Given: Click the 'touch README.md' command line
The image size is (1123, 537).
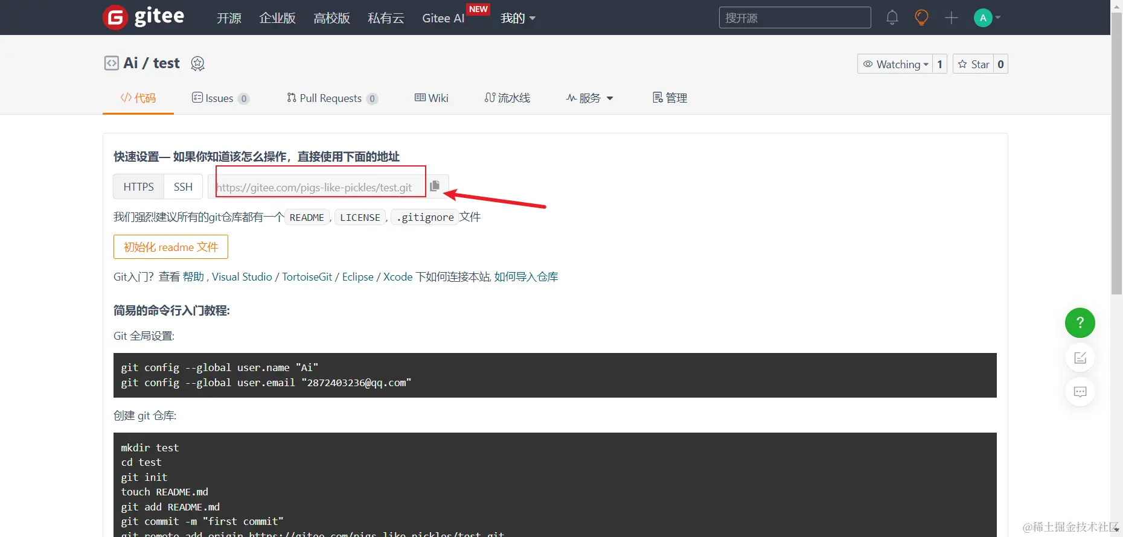Looking at the screenshot, I should click(164, 492).
